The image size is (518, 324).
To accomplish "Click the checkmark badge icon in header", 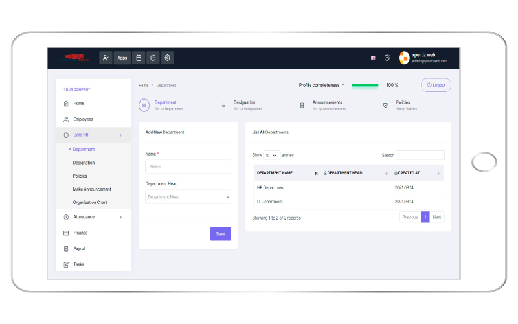I will [x=387, y=58].
